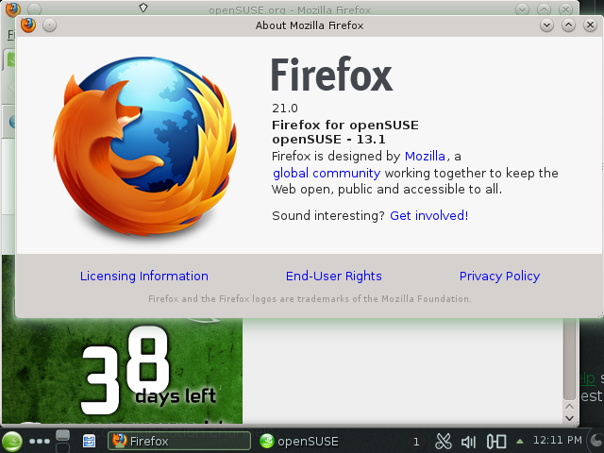This screenshot has width=604, height=453.
Task: Select the Firefox taskbar entry
Action: (179, 441)
